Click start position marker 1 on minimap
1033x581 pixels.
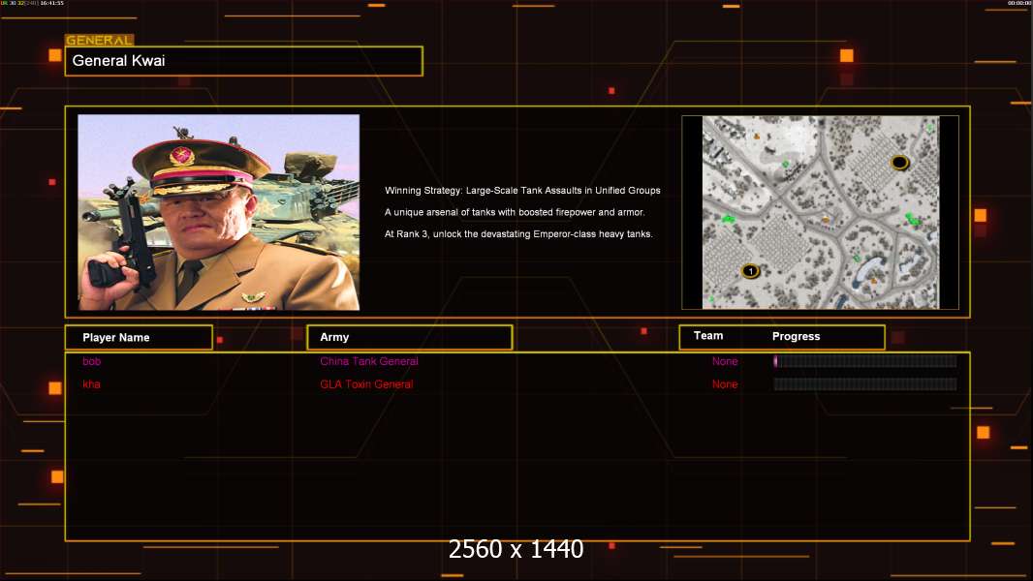point(750,270)
